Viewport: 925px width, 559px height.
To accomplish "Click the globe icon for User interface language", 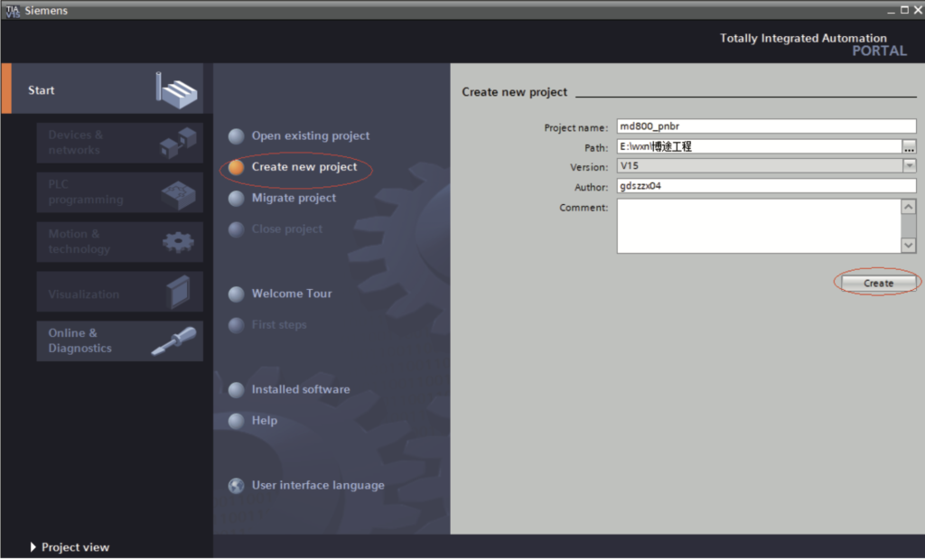I will pos(237,486).
